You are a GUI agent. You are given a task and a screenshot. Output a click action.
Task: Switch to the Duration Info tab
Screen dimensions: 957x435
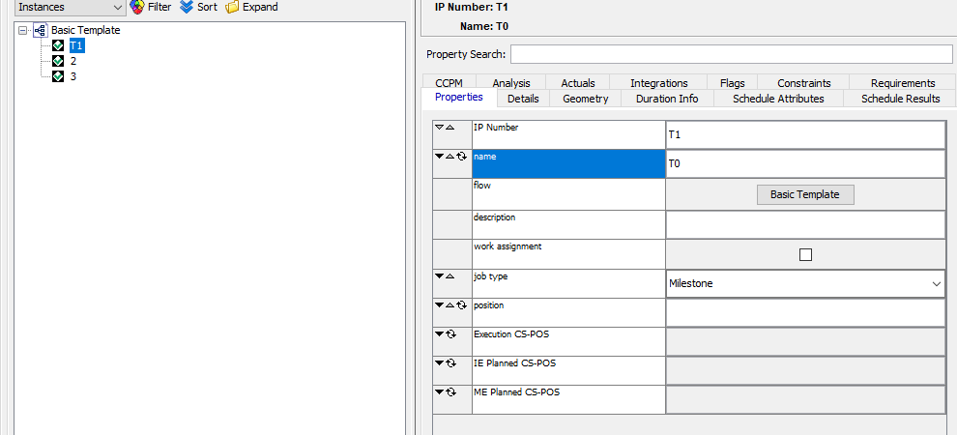click(x=667, y=99)
